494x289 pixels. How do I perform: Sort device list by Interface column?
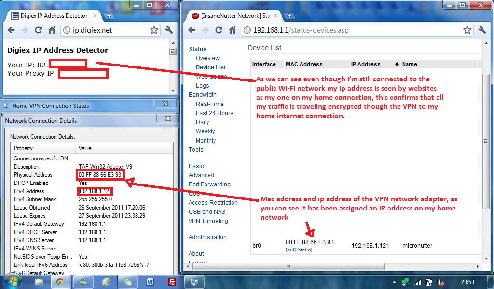pyautogui.click(x=267, y=64)
